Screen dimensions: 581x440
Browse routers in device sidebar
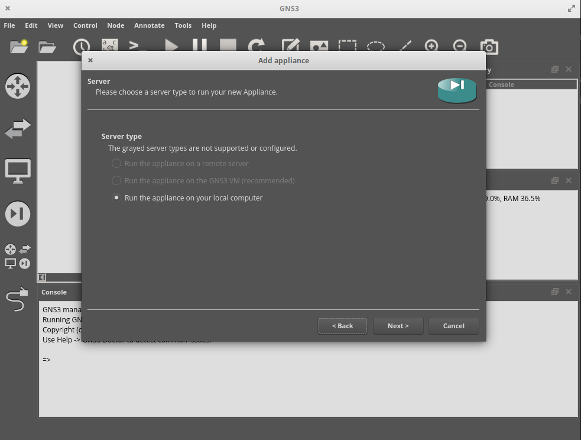(x=18, y=86)
